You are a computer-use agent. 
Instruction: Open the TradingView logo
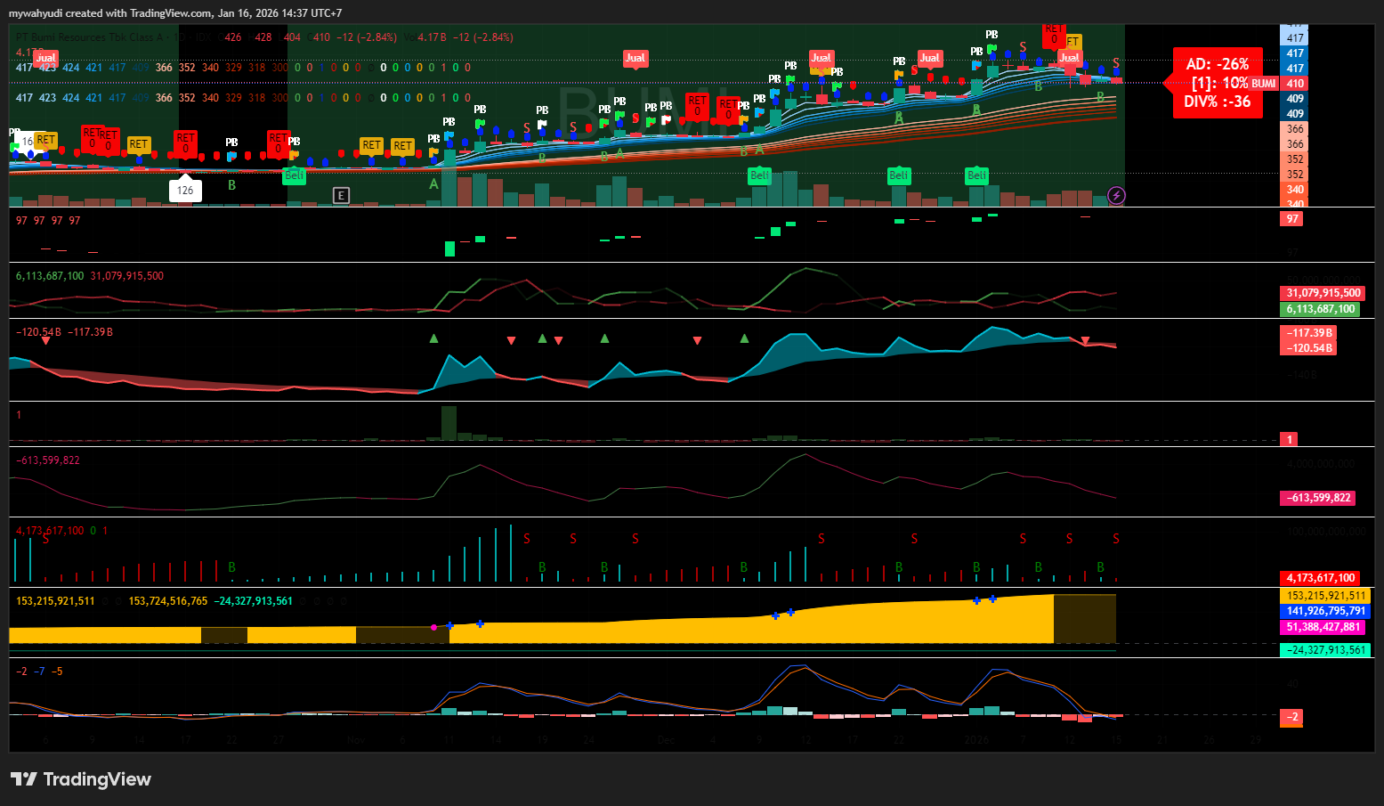point(81,779)
